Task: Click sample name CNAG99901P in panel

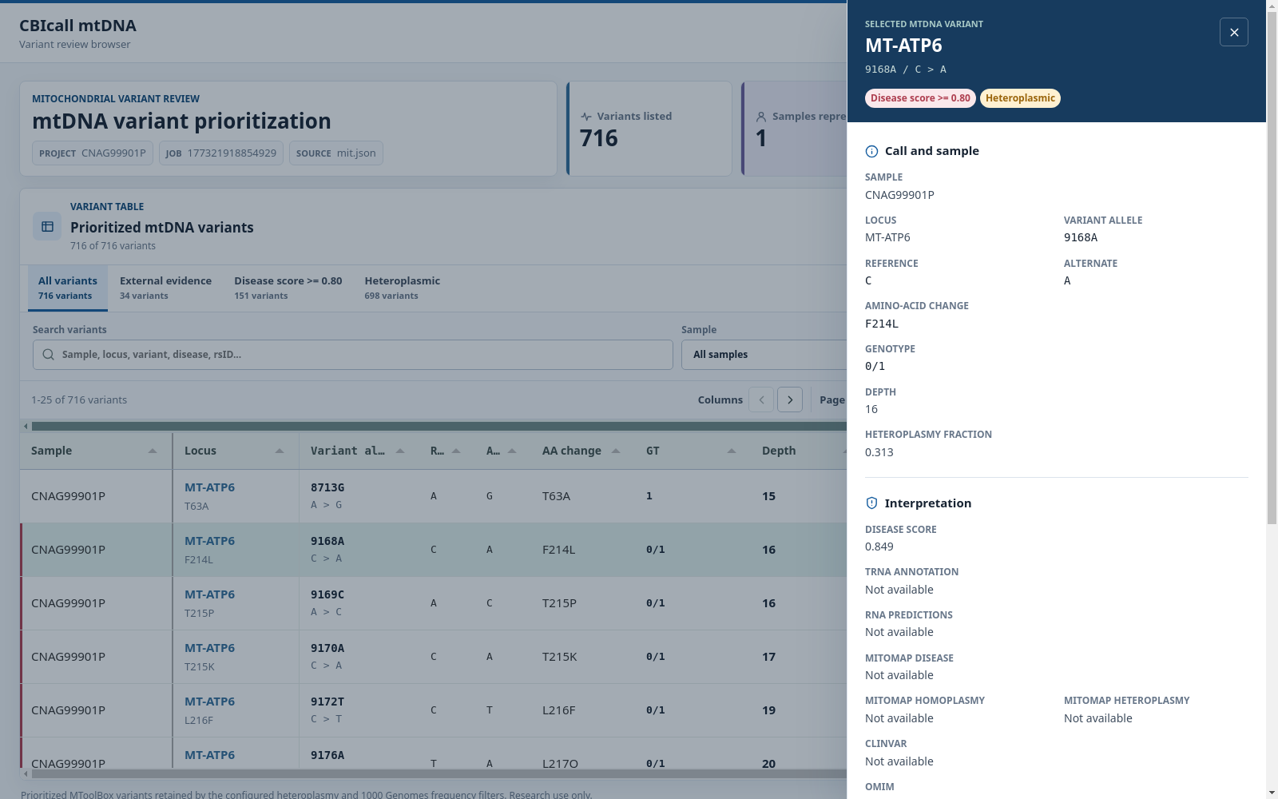Action: point(899,195)
